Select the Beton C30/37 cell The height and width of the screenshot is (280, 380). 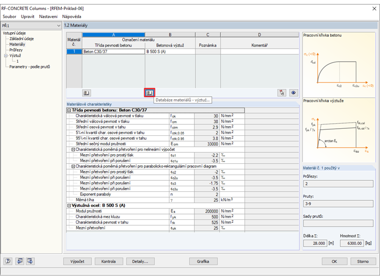[113, 52]
